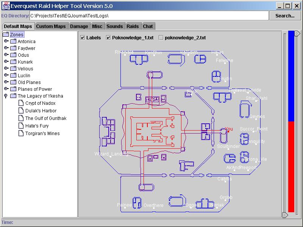Uncheck the Poknowledge_1.txt layer checkbox
303x227 pixels.
coord(108,37)
